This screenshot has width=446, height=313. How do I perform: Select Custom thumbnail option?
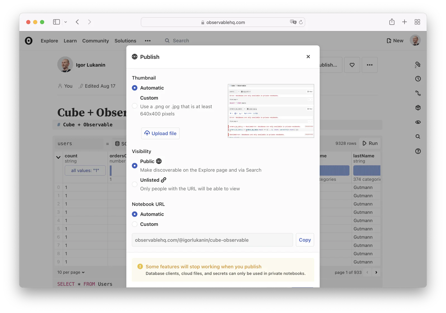click(135, 106)
